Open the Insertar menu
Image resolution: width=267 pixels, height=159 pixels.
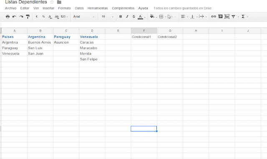tap(48, 8)
